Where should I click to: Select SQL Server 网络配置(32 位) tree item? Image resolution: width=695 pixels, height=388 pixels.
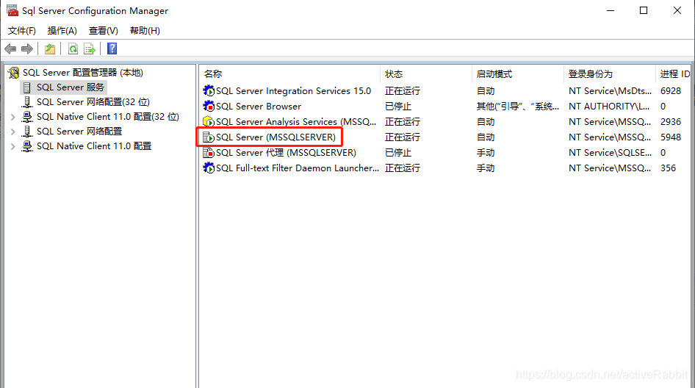[93, 102]
